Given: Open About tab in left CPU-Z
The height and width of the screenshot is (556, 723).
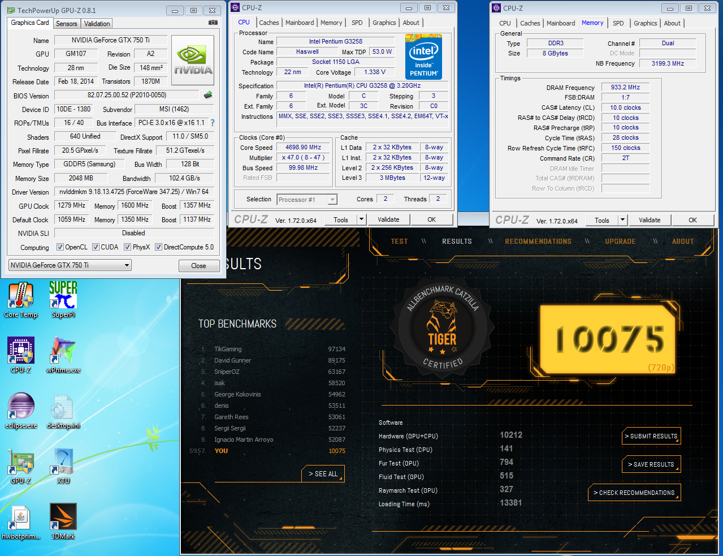Looking at the screenshot, I should click(x=411, y=23).
